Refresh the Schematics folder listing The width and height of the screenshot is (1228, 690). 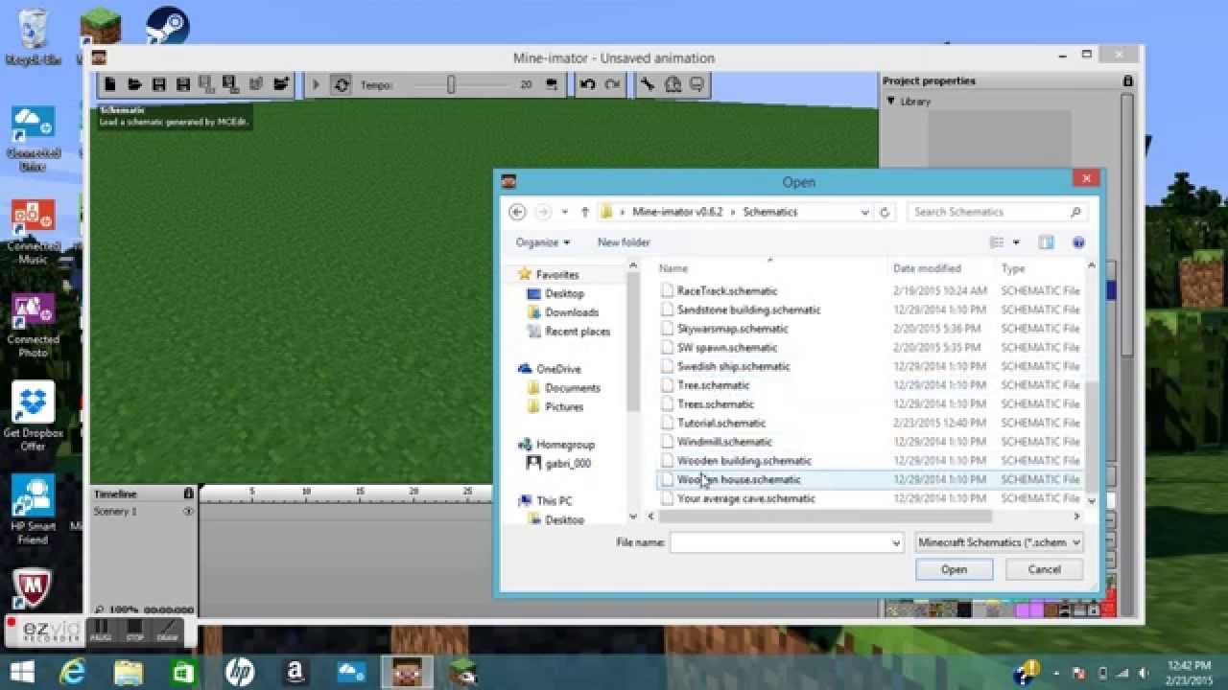(x=884, y=212)
